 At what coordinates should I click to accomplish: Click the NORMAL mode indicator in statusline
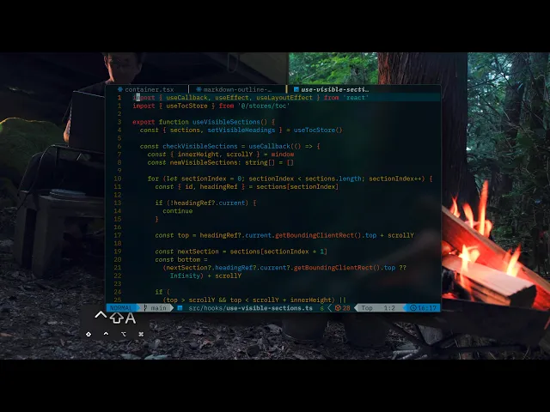pyautogui.click(x=120, y=308)
